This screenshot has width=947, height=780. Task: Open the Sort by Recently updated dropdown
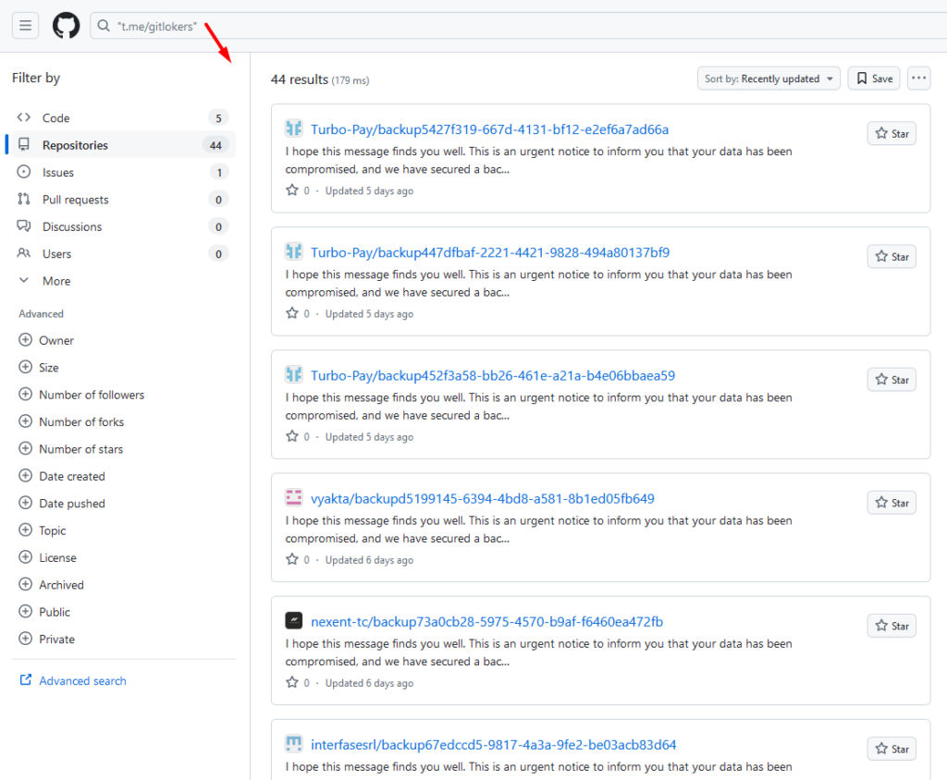769,79
